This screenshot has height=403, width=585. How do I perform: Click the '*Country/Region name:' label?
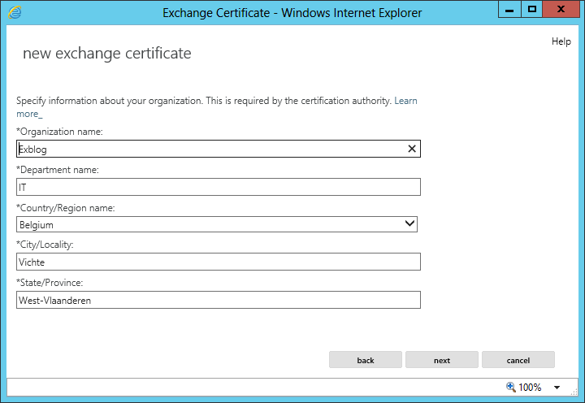pyautogui.click(x=66, y=208)
